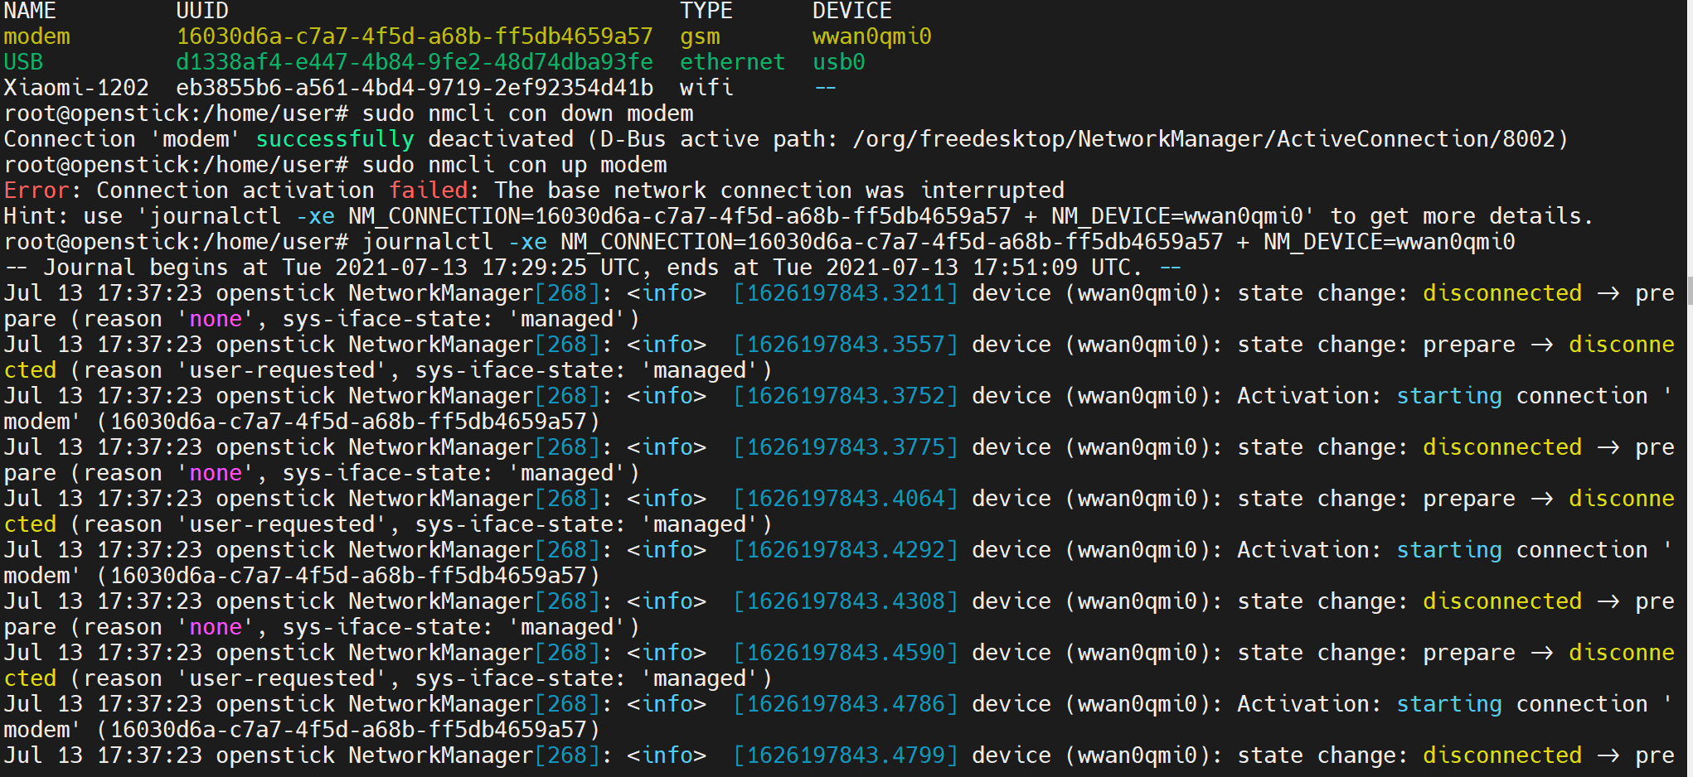Select a disconnected state change label

tap(1501, 293)
